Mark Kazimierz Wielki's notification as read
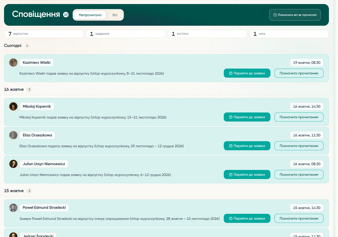Viewport: 338px width, 237px height. pyautogui.click(x=299, y=73)
